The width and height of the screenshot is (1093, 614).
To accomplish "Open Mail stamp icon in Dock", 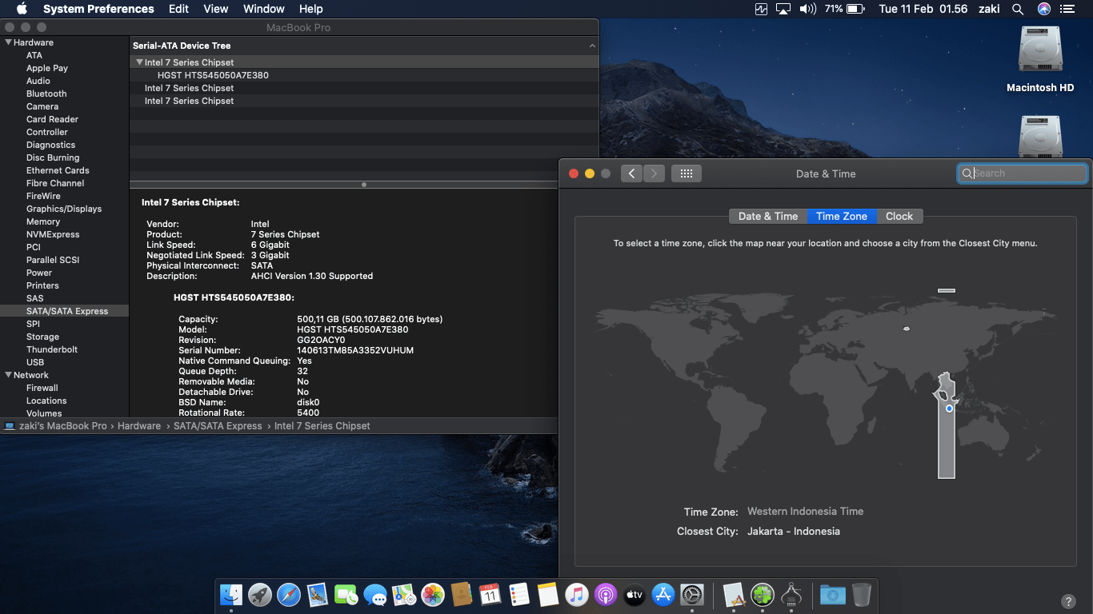I will coord(318,594).
